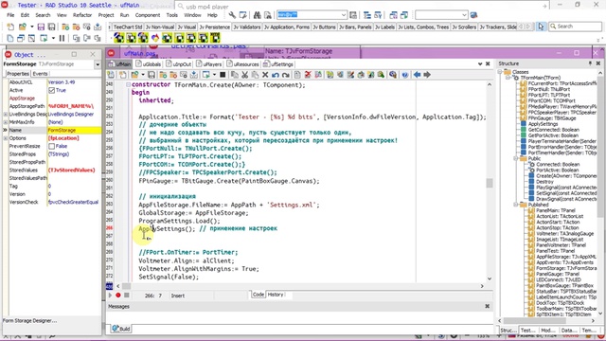
Task: Click Save All icon in main toolbar
Action: coord(51,27)
